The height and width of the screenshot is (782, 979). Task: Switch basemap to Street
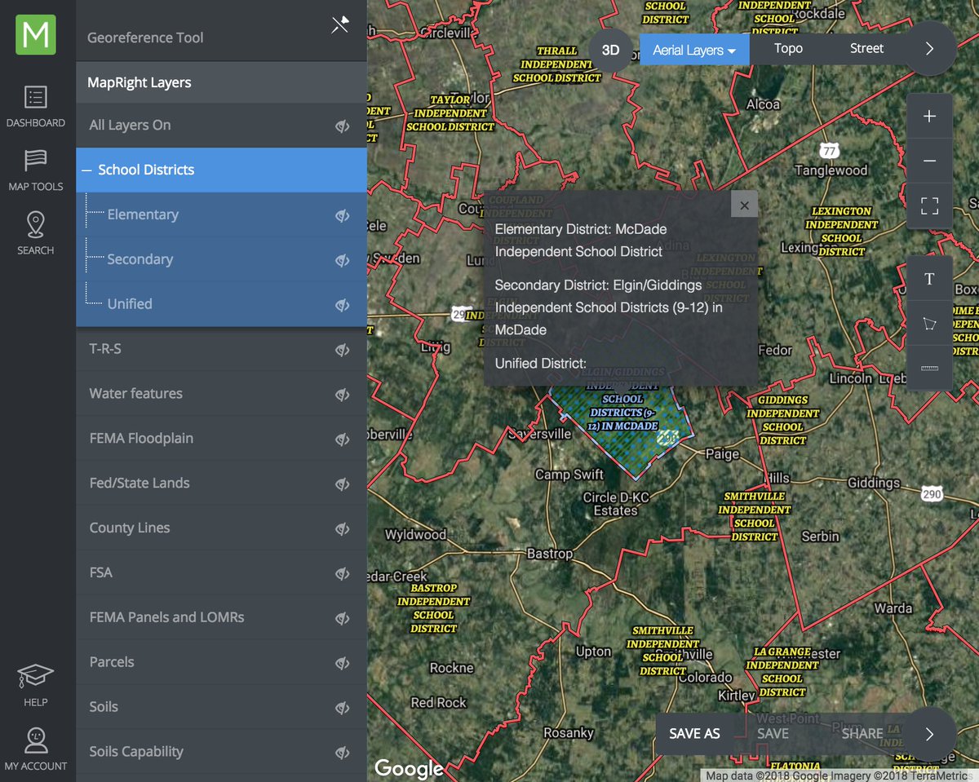coord(866,49)
